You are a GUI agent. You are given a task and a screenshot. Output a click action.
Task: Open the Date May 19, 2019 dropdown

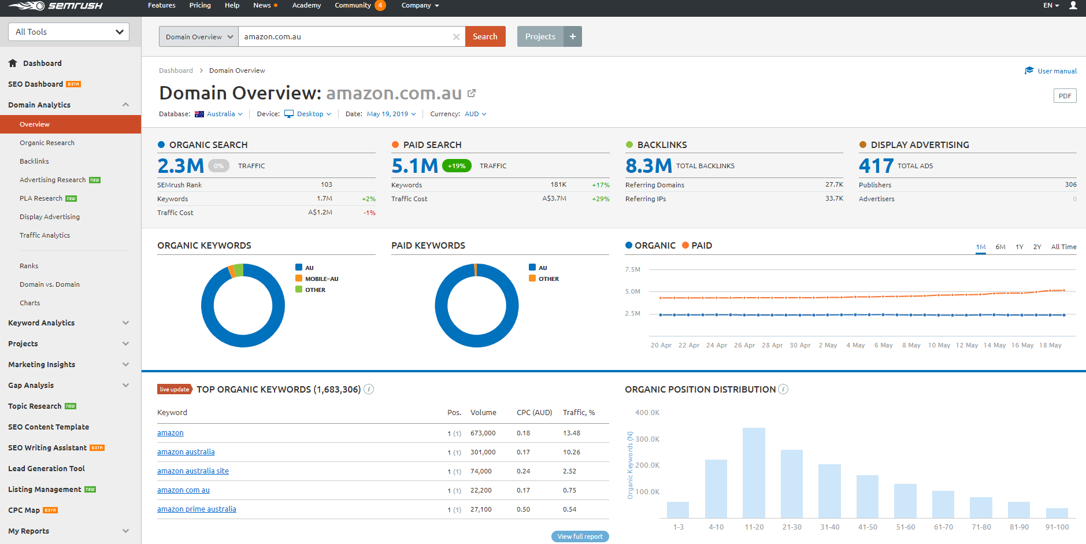click(391, 114)
